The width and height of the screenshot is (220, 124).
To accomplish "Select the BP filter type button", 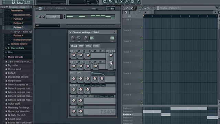I will (98, 85).
